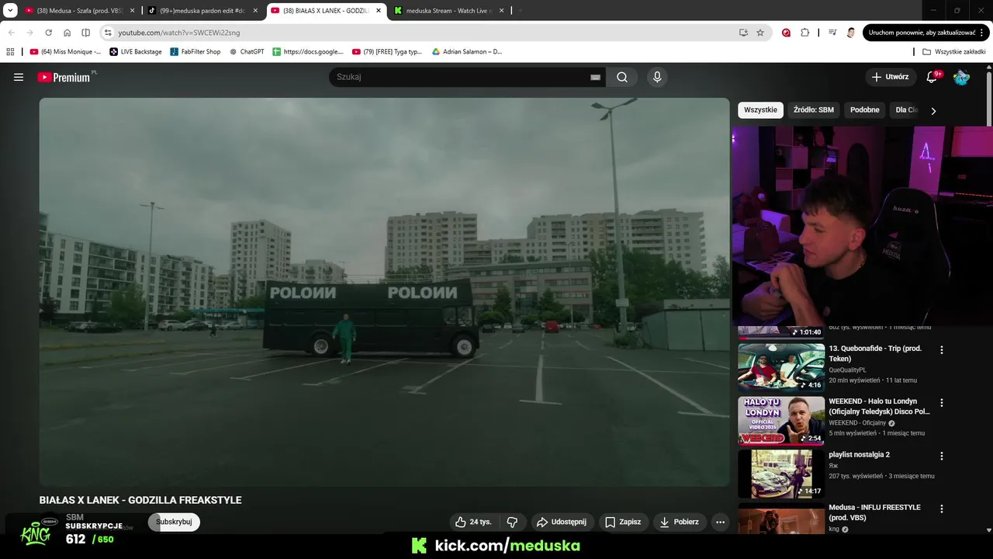Open playlist nostalgia 2 thumbnail
Screen dimensions: 993x559
(x=780, y=473)
